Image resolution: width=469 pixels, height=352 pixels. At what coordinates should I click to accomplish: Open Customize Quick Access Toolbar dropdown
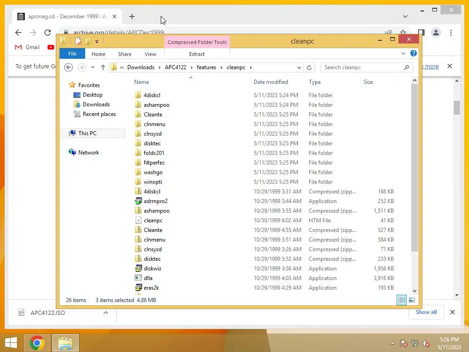[97, 42]
